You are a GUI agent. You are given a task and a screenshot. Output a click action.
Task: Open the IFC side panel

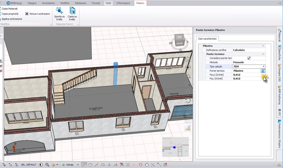(279, 112)
